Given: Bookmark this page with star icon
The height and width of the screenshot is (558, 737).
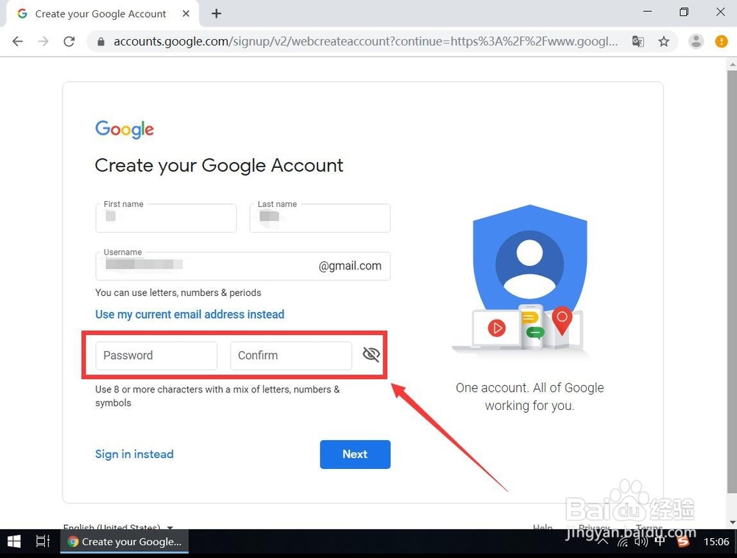Looking at the screenshot, I should (664, 41).
